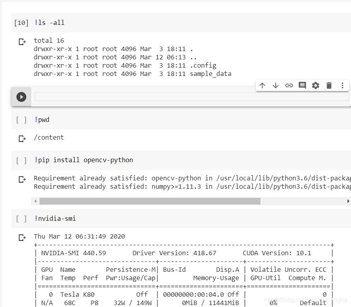Click the !nvidia-smi code line
The height and width of the screenshot is (307, 351).
pyautogui.click(x=55, y=218)
